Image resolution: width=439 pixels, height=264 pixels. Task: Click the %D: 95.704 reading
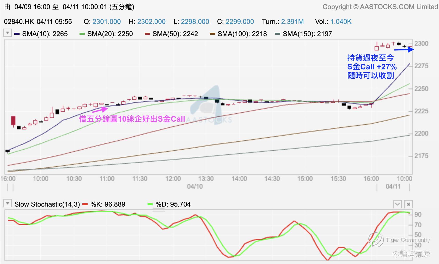pyautogui.click(x=173, y=204)
